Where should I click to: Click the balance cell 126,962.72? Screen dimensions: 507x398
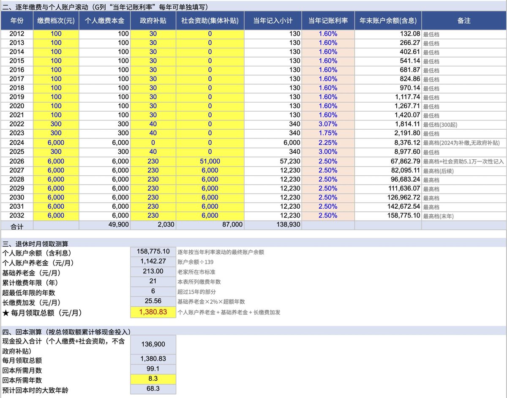click(388, 197)
